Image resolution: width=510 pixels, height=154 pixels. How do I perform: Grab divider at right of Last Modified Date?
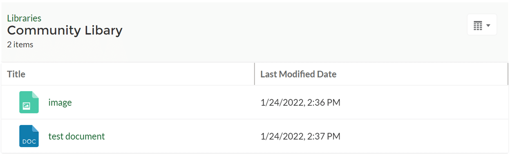(508, 74)
